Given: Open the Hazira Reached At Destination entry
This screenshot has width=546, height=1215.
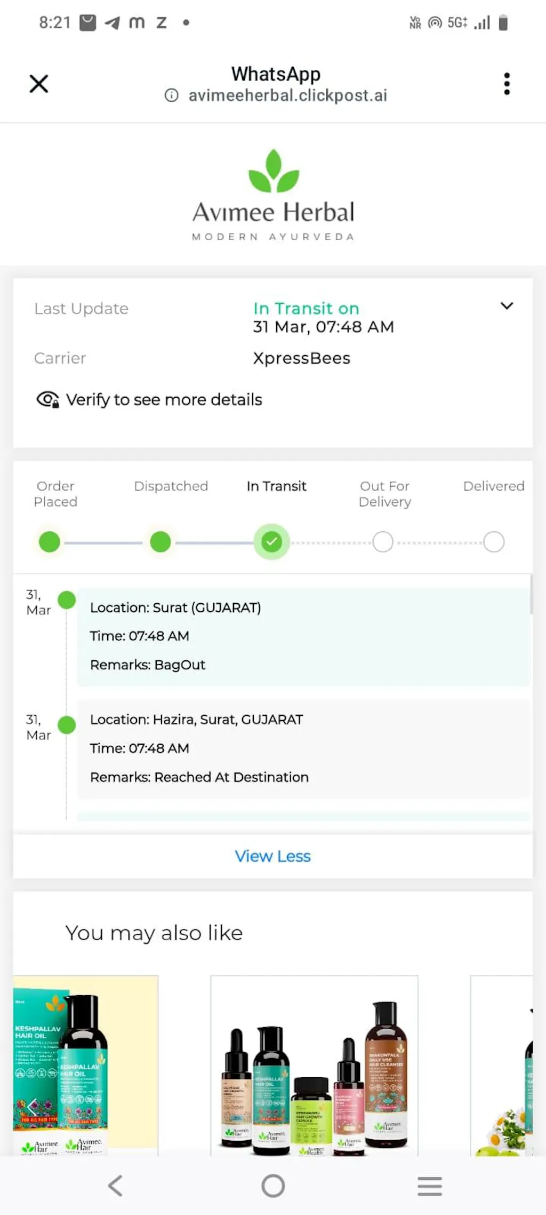Looking at the screenshot, I should (304, 748).
